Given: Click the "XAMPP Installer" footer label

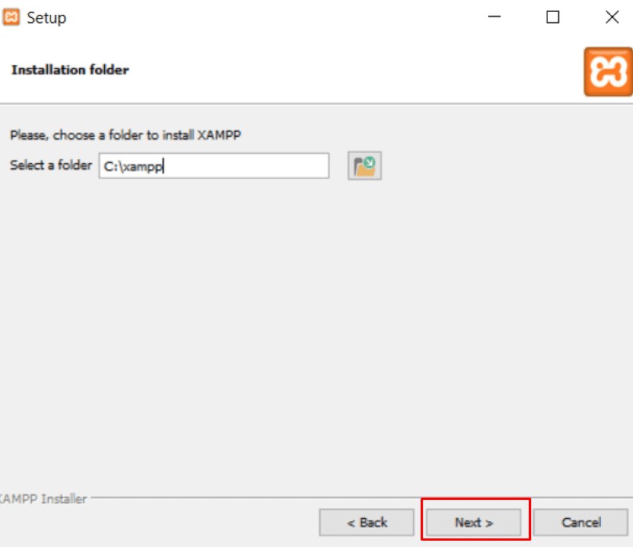Looking at the screenshot, I should 43,498.
